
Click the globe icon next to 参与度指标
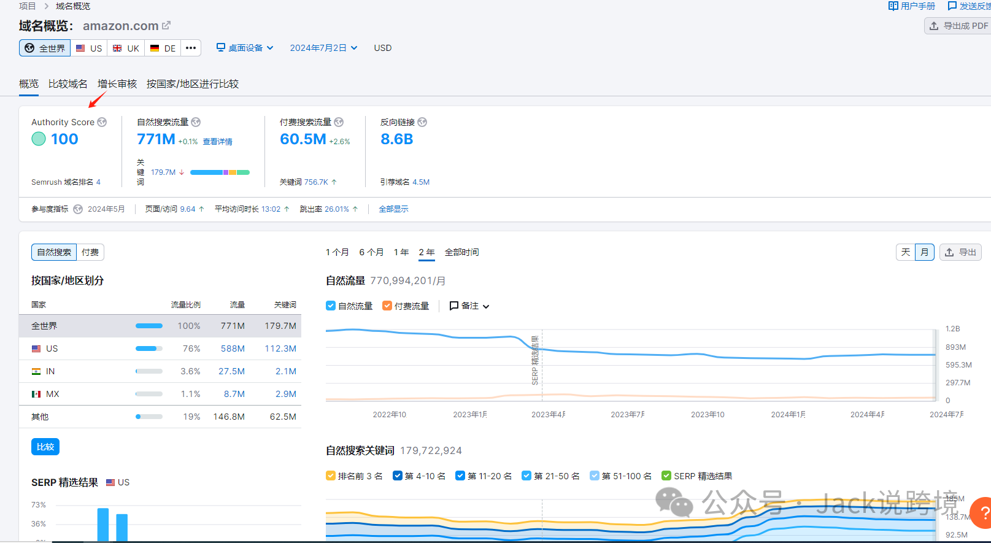tap(78, 209)
